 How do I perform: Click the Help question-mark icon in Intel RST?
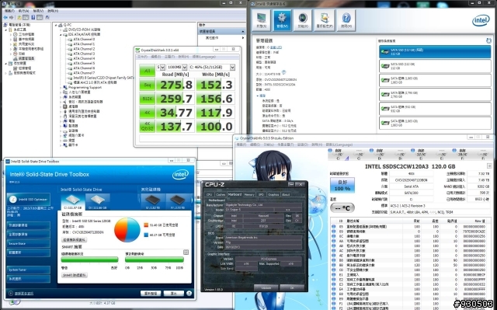pos(346,20)
